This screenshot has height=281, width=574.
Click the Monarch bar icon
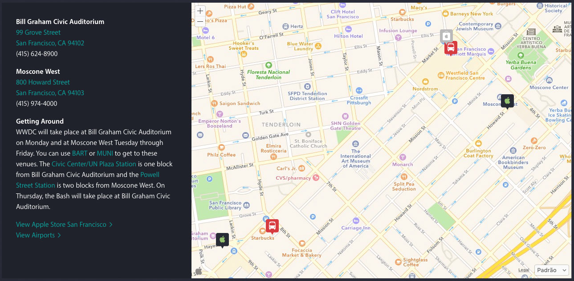403,157
